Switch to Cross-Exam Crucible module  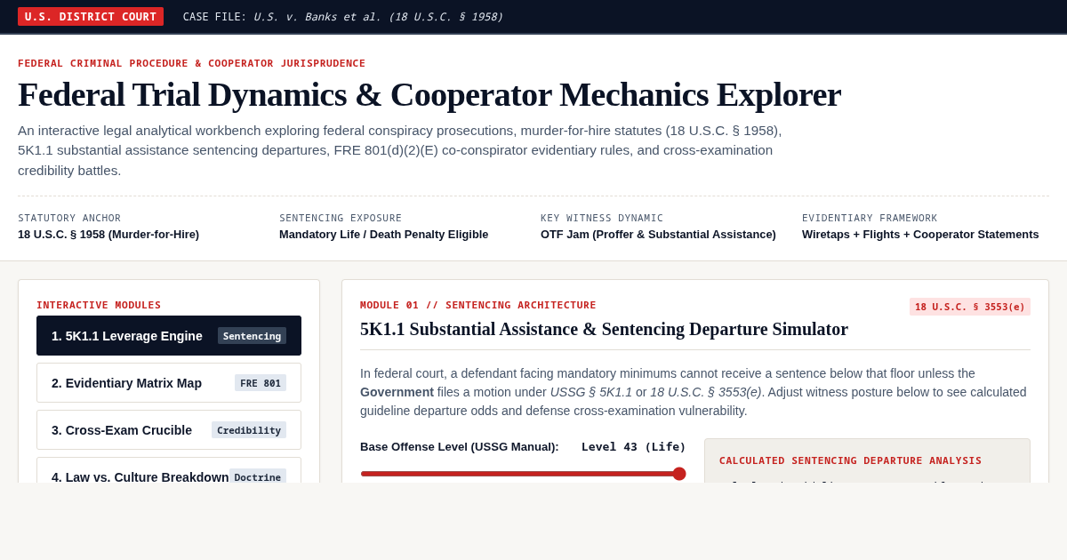tap(169, 429)
